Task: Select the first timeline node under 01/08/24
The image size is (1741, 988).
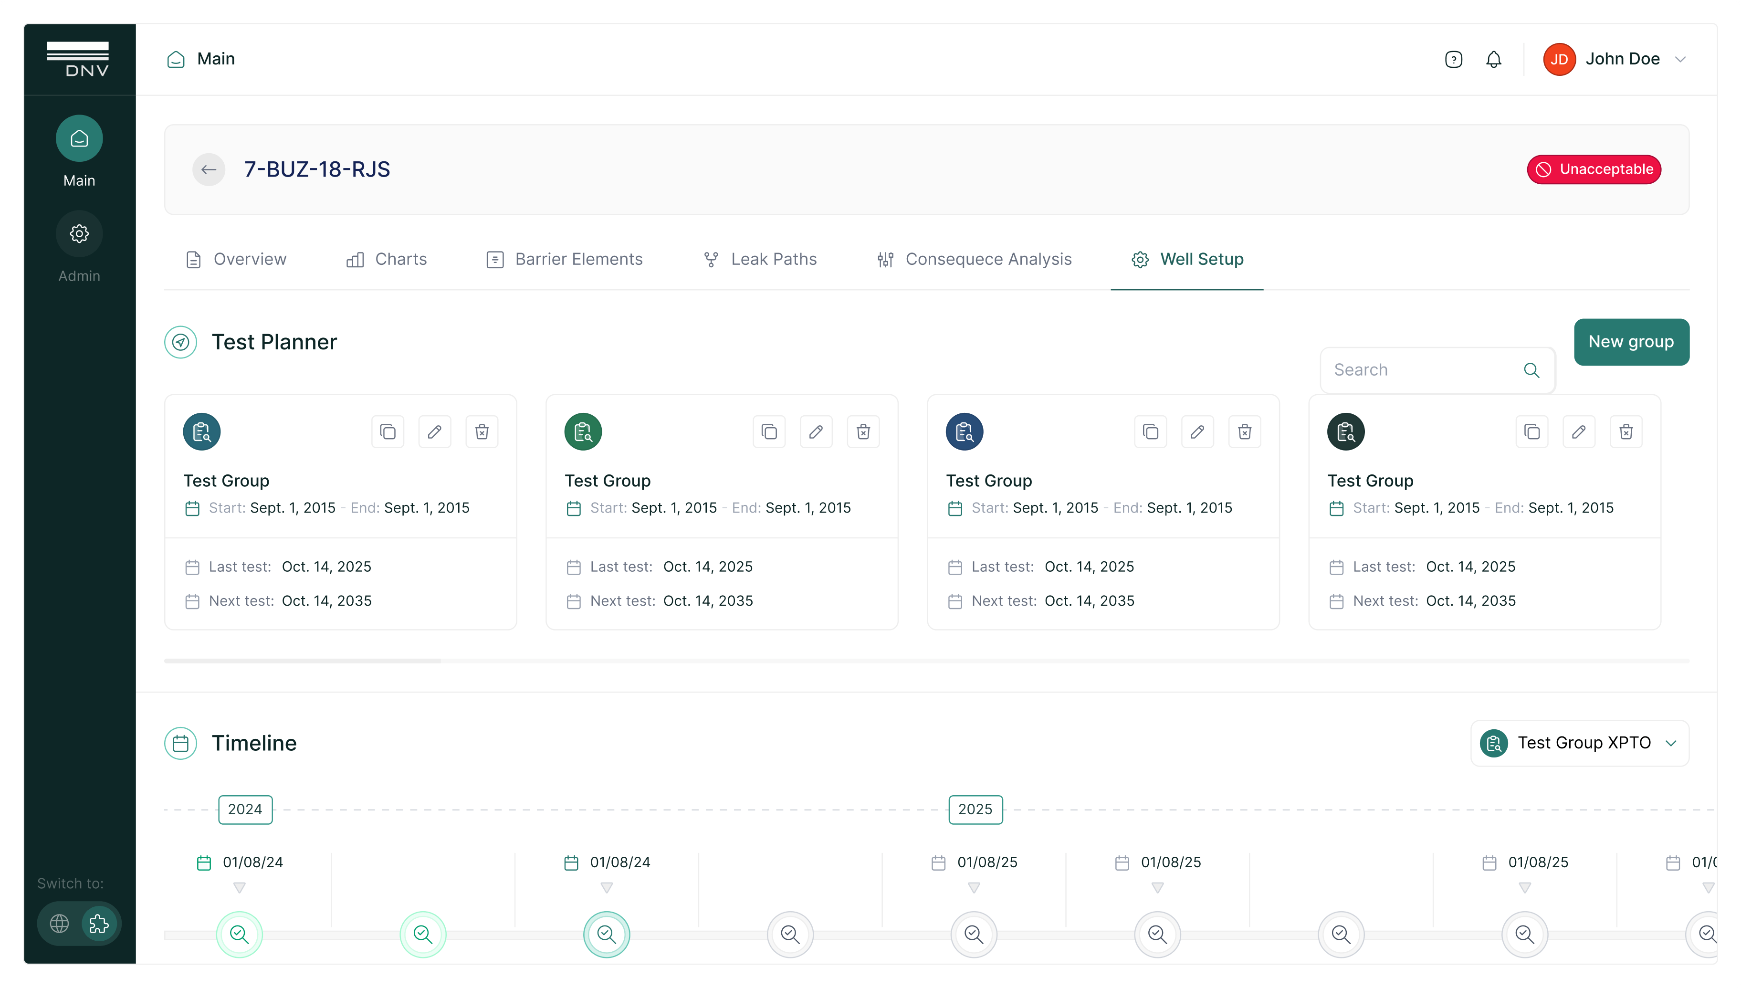Action: click(239, 935)
